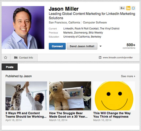The height and width of the screenshot is (131, 141).
Task: Click 'April 16, 2014' post date
Action: click(x=14, y=120)
